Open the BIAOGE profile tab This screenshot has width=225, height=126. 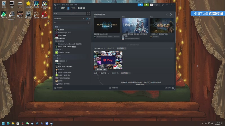pos(81,8)
